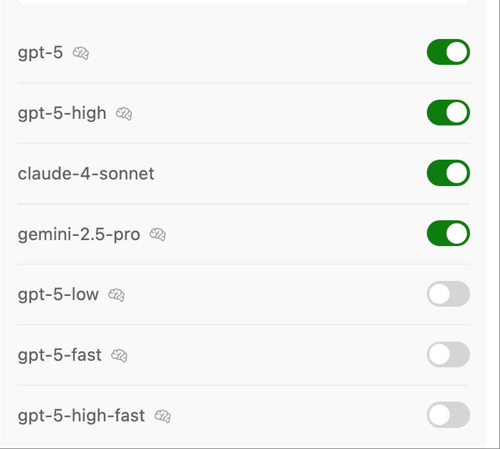Click the brain icon next to gpt-5-low

coord(116,295)
